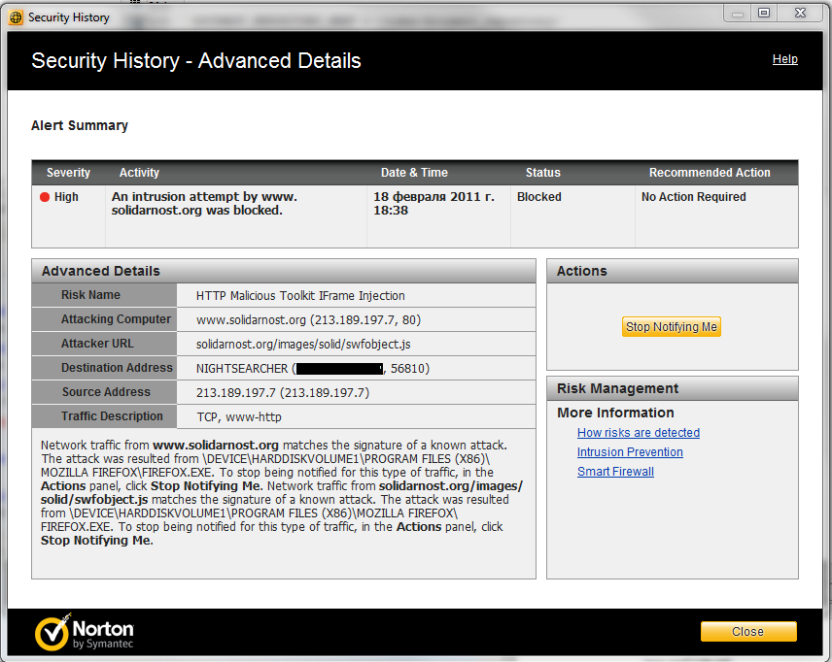Click the date 18 февраля 2011 г. 18:38

[x=433, y=204]
